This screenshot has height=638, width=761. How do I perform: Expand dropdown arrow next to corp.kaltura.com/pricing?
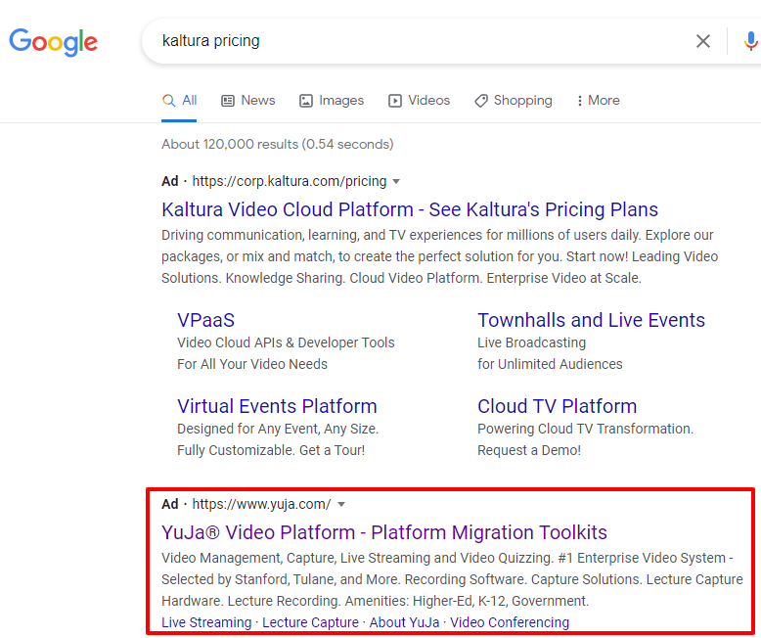[396, 182]
